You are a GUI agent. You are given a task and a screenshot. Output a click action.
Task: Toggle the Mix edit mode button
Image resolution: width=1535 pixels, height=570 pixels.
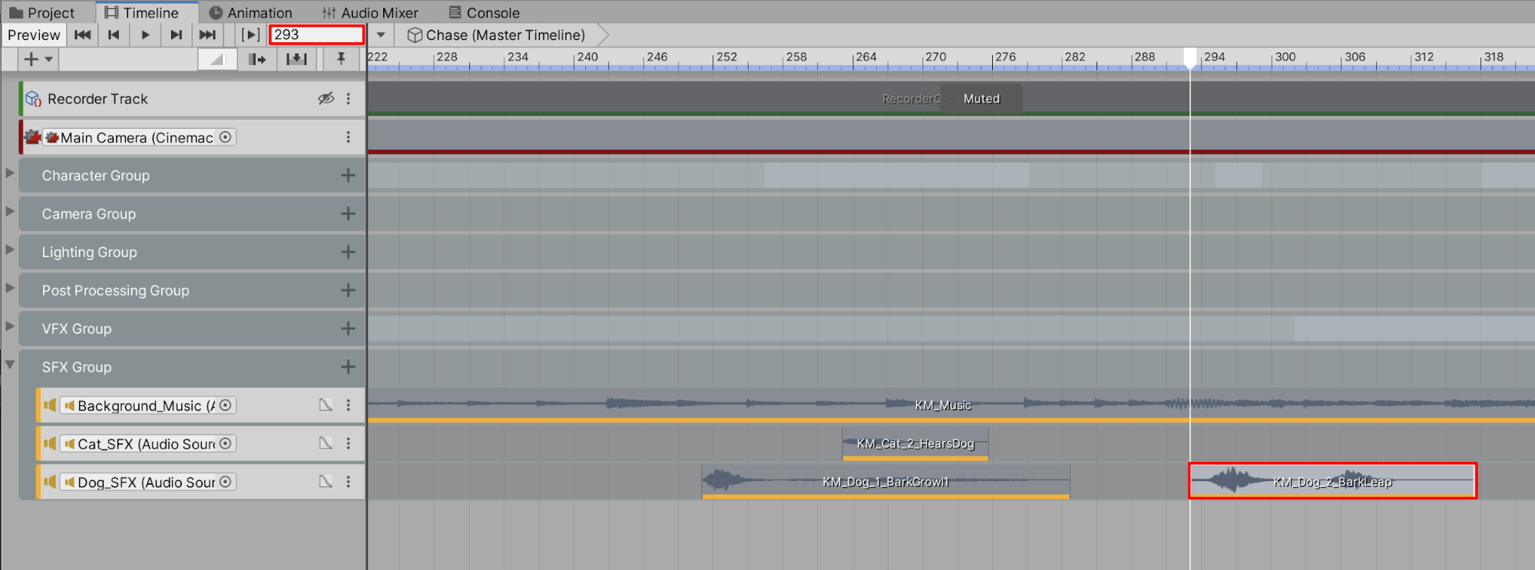[217, 59]
